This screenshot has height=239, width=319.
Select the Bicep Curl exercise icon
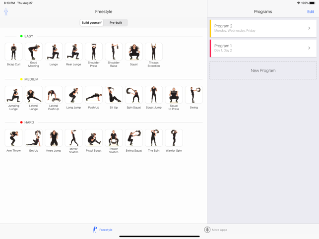[x=13, y=52]
